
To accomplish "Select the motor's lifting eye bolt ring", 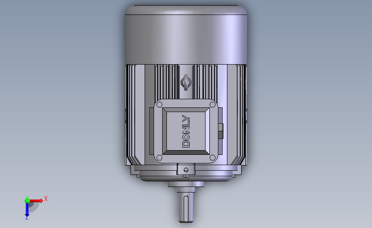I will [x=186, y=82].
